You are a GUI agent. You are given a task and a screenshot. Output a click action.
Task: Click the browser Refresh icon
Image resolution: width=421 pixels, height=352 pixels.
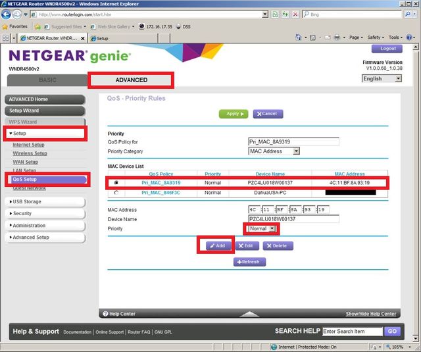click(x=285, y=14)
